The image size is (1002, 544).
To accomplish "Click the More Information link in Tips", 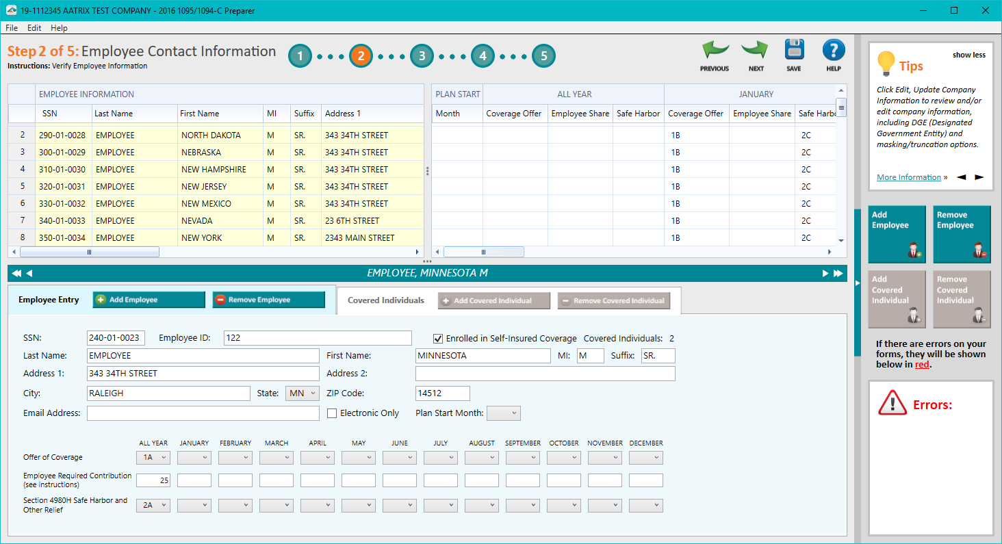I will point(908,177).
